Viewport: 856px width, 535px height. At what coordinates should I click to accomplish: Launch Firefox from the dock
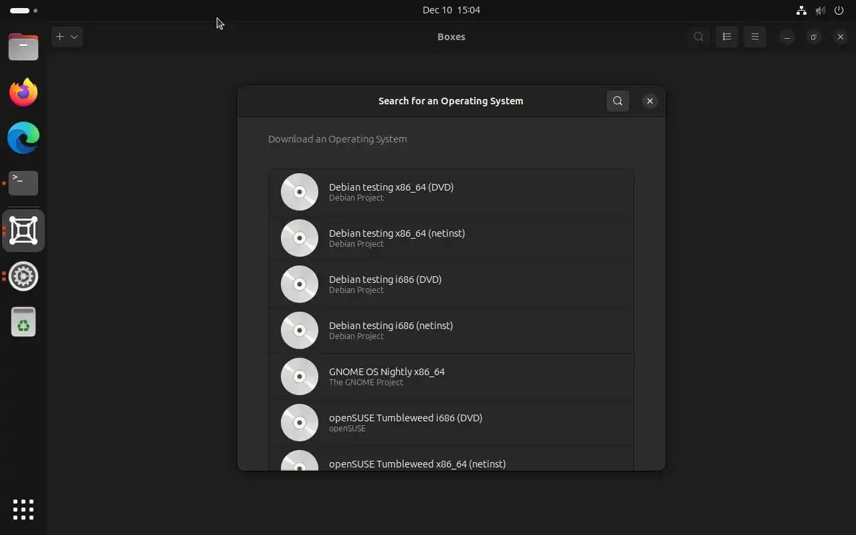click(x=23, y=92)
